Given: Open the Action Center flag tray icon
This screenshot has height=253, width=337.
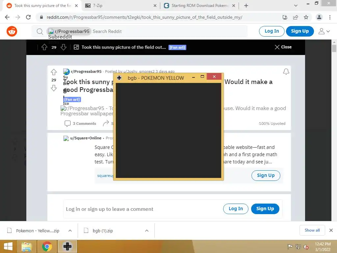Looking at the screenshot, I should tap(290, 246).
